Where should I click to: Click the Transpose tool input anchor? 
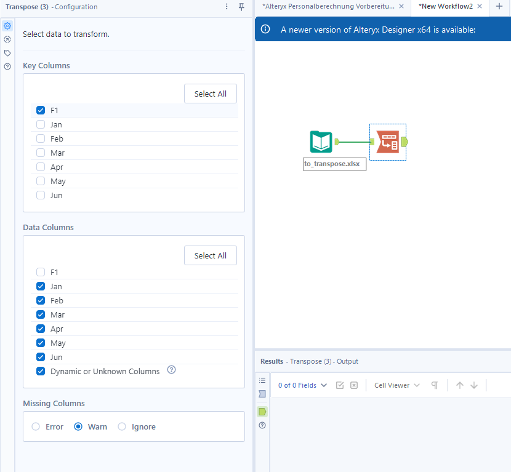point(372,142)
